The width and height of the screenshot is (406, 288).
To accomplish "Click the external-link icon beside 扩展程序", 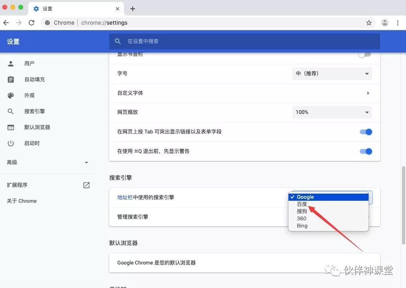I will click(86, 185).
